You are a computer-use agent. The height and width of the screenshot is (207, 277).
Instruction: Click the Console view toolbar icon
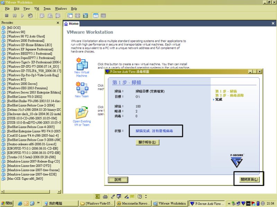pyautogui.click(x=103, y=16)
